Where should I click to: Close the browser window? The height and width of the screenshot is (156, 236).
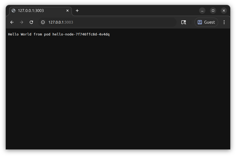pos(224,11)
